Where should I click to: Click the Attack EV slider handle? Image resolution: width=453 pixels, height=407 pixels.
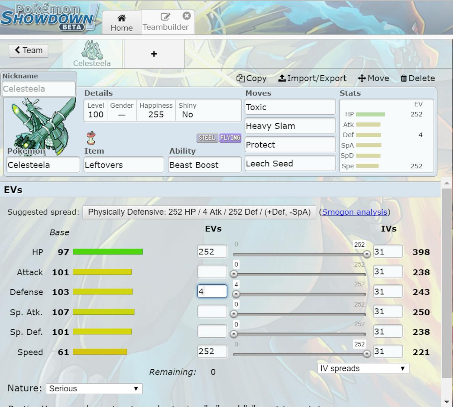tap(233, 274)
